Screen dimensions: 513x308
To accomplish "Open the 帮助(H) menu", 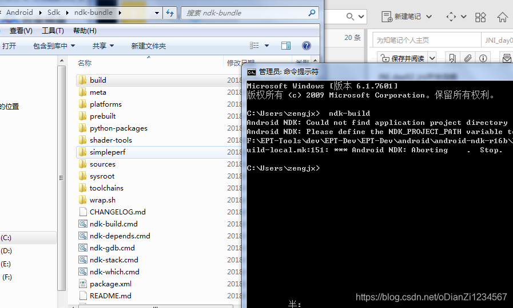I will (x=85, y=31).
